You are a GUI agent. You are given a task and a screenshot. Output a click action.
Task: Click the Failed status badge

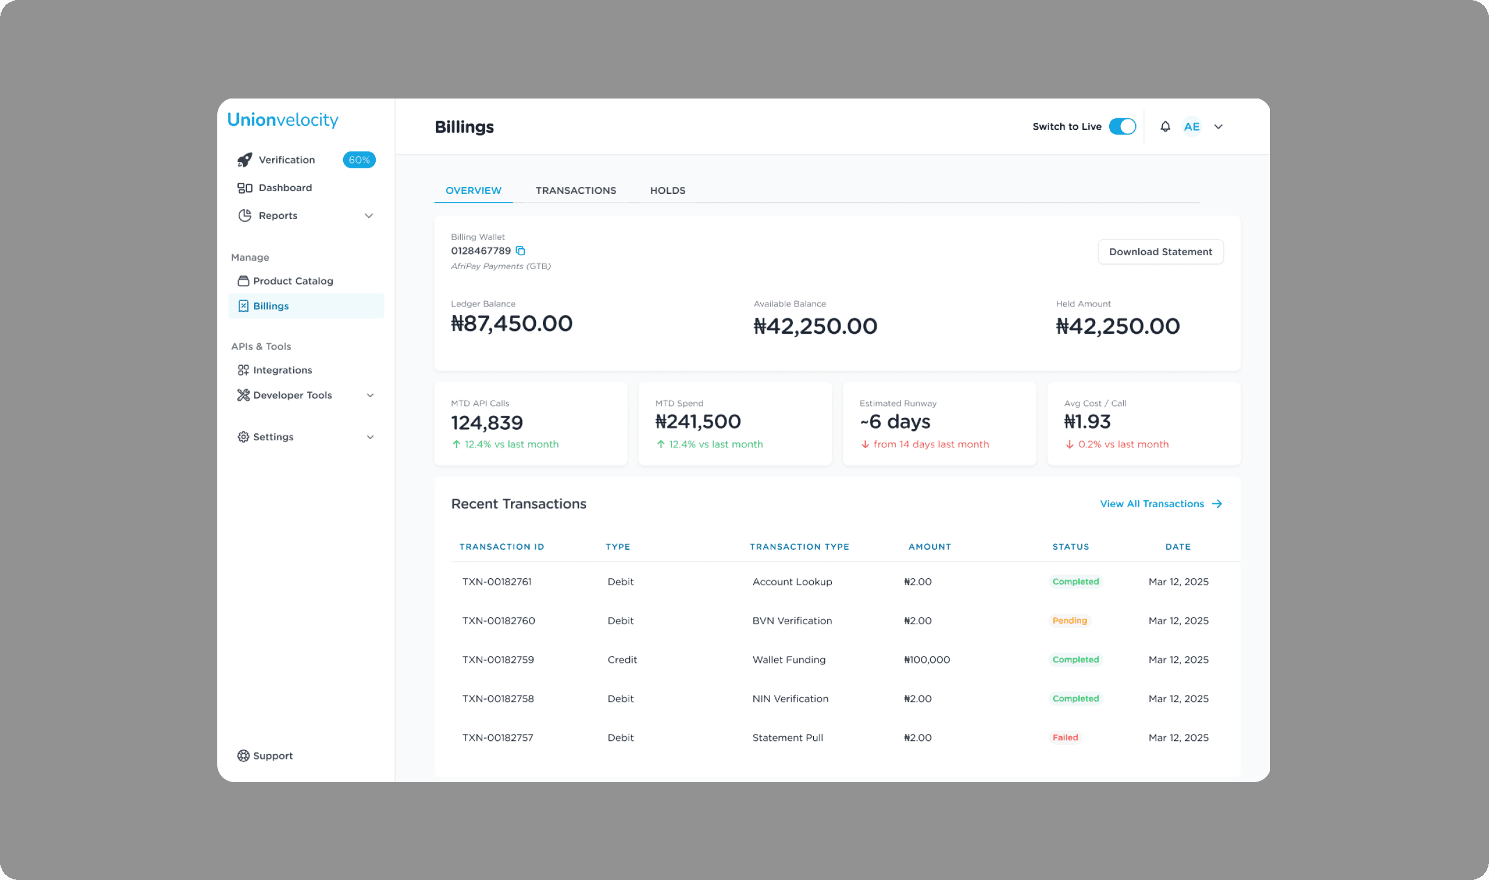pos(1065,738)
